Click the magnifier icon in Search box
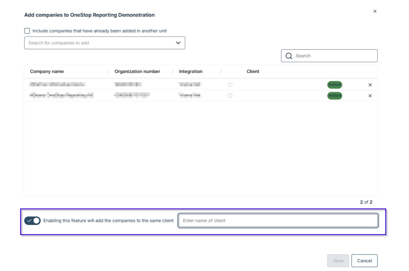409x271 pixels. [289, 56]
